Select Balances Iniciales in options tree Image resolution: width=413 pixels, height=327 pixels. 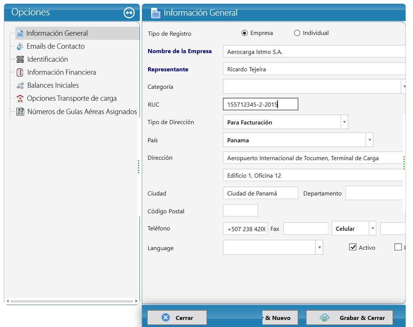53,85
